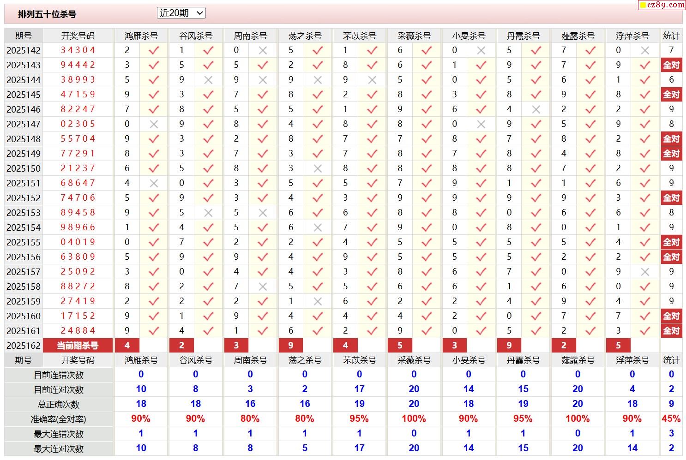Click the red check for 鸿雁杀号 in row 2025142
The height and width of the screenshot is (460, 686).
154,50
